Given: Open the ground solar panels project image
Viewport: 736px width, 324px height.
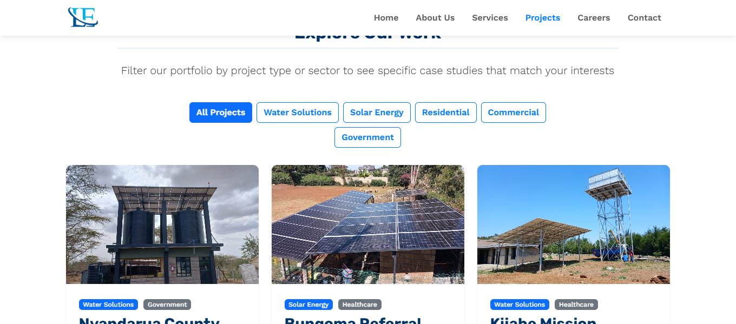Looking at the screenshot, I should (368, 224).
